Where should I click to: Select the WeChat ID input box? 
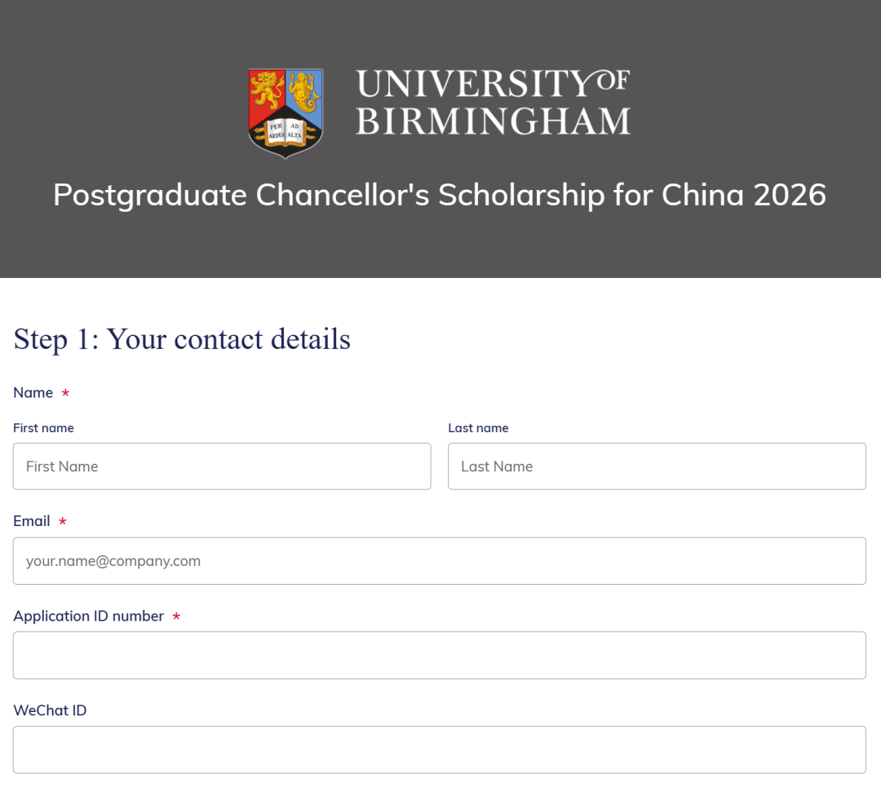[x=439, y=749]
